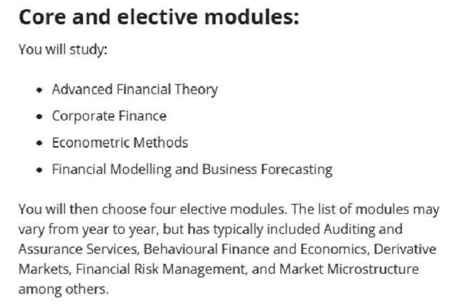The width and height of the screenshot is (457, 308).
Task: Click 'Financial Risk Management' in the paragraph
Action: [160, 269]
